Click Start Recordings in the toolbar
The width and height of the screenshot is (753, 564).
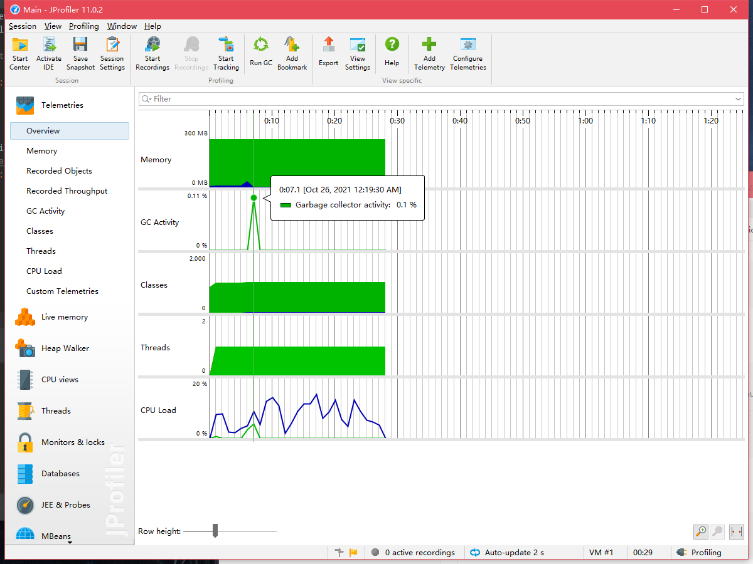152,53
